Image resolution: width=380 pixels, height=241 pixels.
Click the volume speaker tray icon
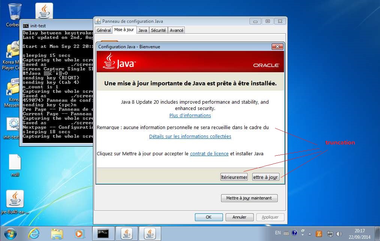[339, 233]
